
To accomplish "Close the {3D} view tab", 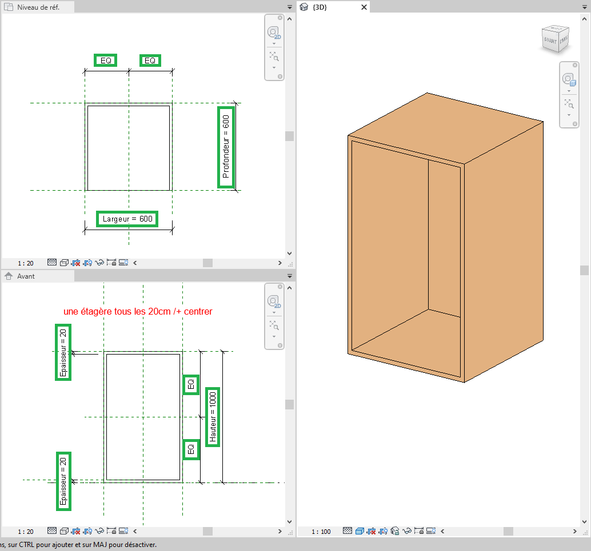I will [364, 7].
